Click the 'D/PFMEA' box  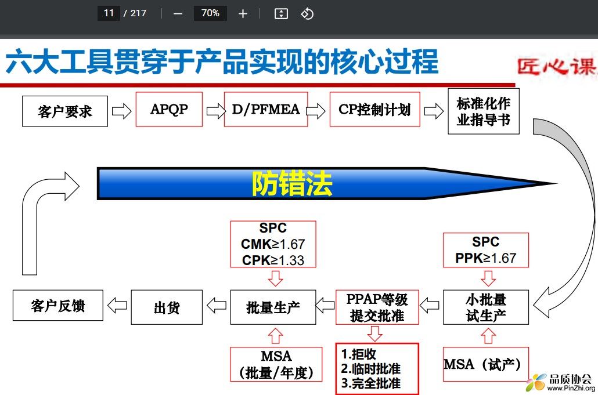pos(266,109)
